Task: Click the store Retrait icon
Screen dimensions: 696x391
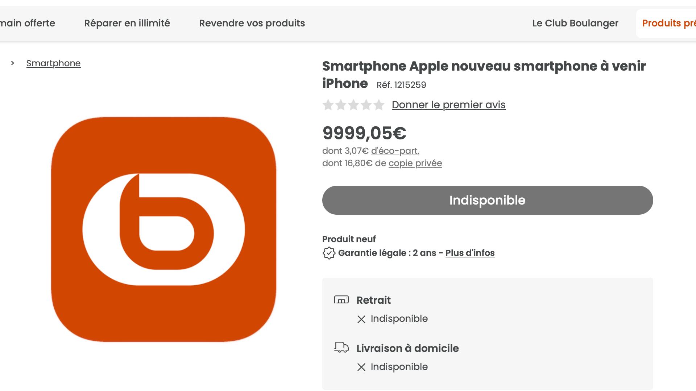Action: coord(341,300)
